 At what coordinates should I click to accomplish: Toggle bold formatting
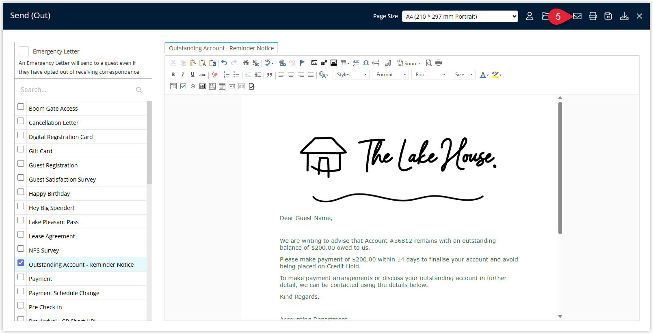click(173, 75)
